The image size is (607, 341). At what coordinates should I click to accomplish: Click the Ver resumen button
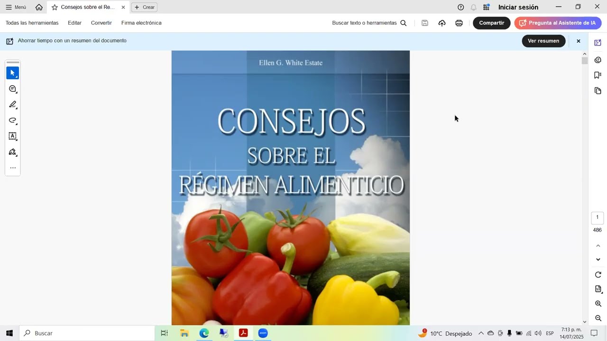[543, 41]
